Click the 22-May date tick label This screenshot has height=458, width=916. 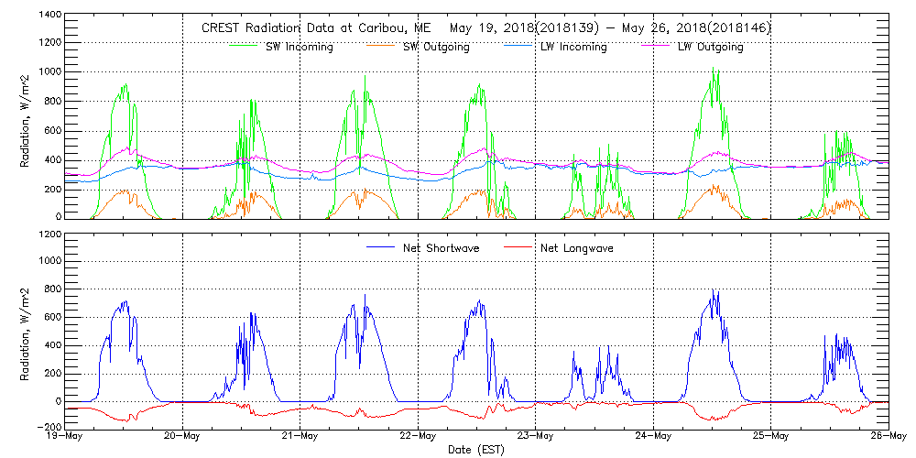[419, 436]
